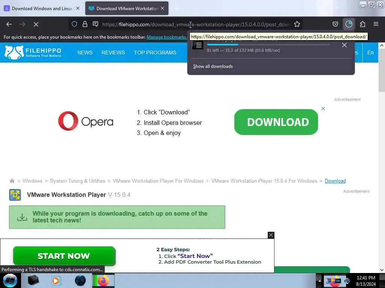Viewport: 385px width, 288px height.
Task: Click the page vertical scrollbar thumb
Action: [382, 70]
